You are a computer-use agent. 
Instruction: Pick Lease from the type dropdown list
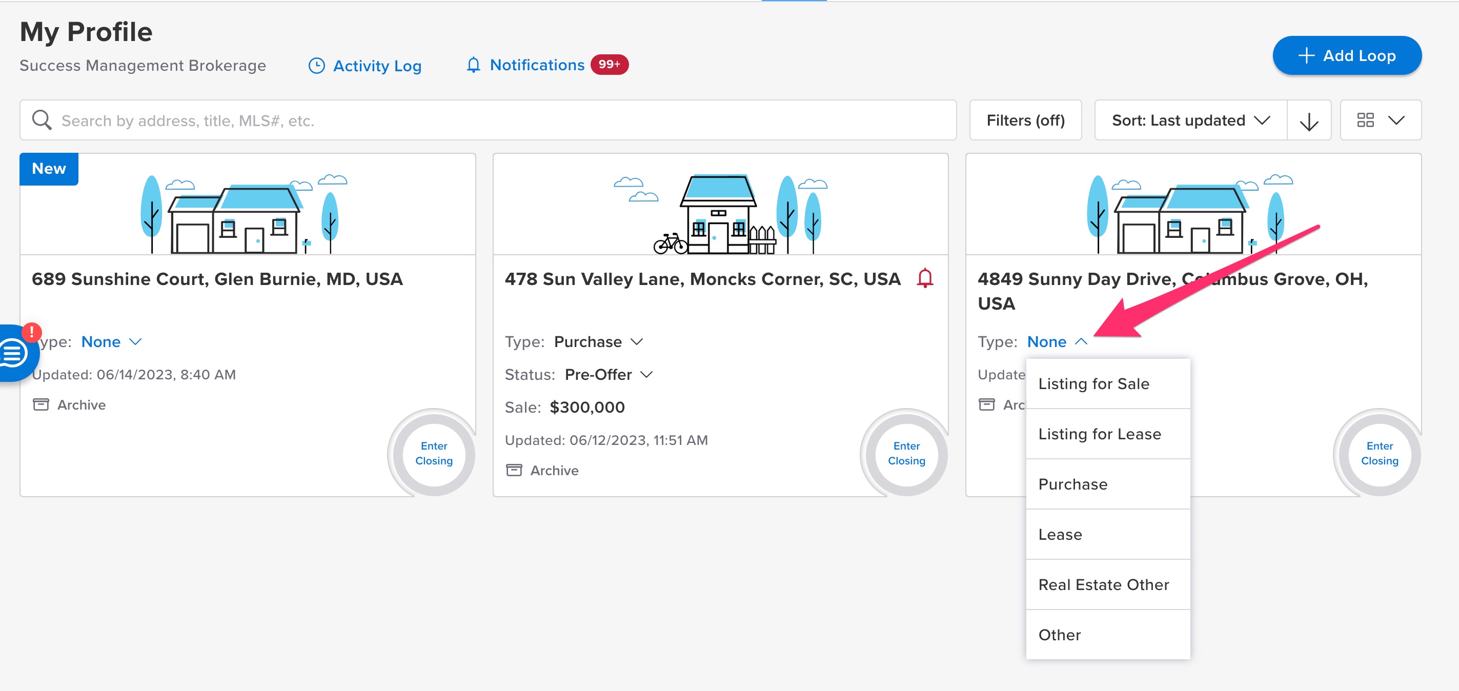[x=1060, y=534]
